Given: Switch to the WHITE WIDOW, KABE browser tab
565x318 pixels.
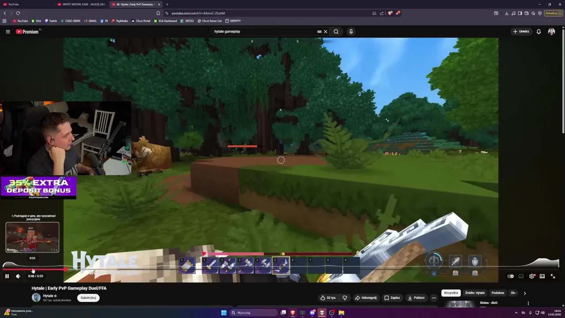Looking at the screenshot, I should [x=81, y=4].
